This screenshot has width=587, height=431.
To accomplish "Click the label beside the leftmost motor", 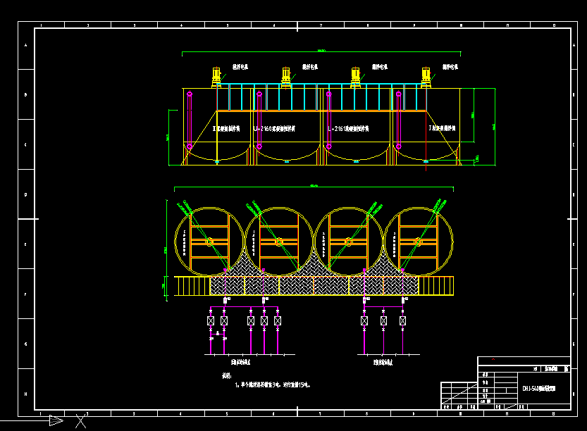I will point(240,67).
